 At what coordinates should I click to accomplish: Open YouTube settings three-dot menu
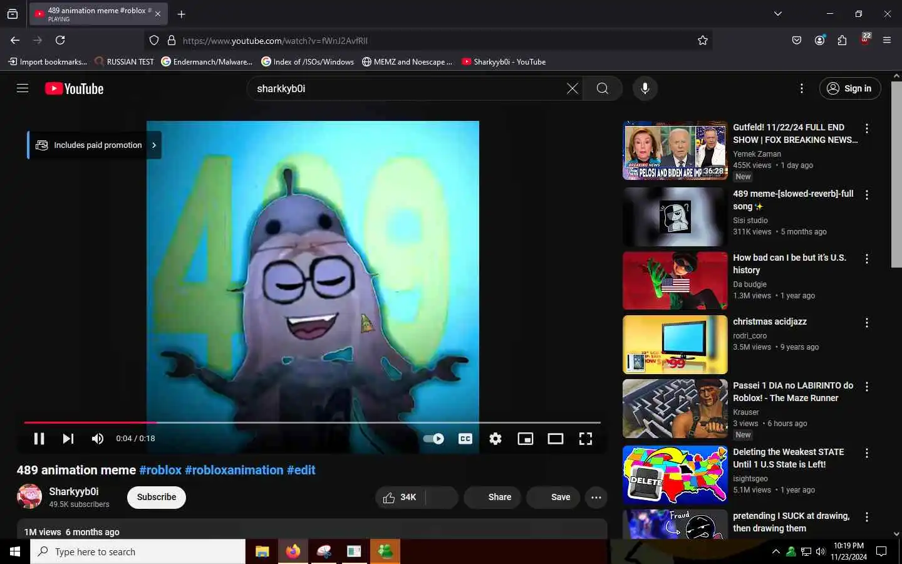802,88
